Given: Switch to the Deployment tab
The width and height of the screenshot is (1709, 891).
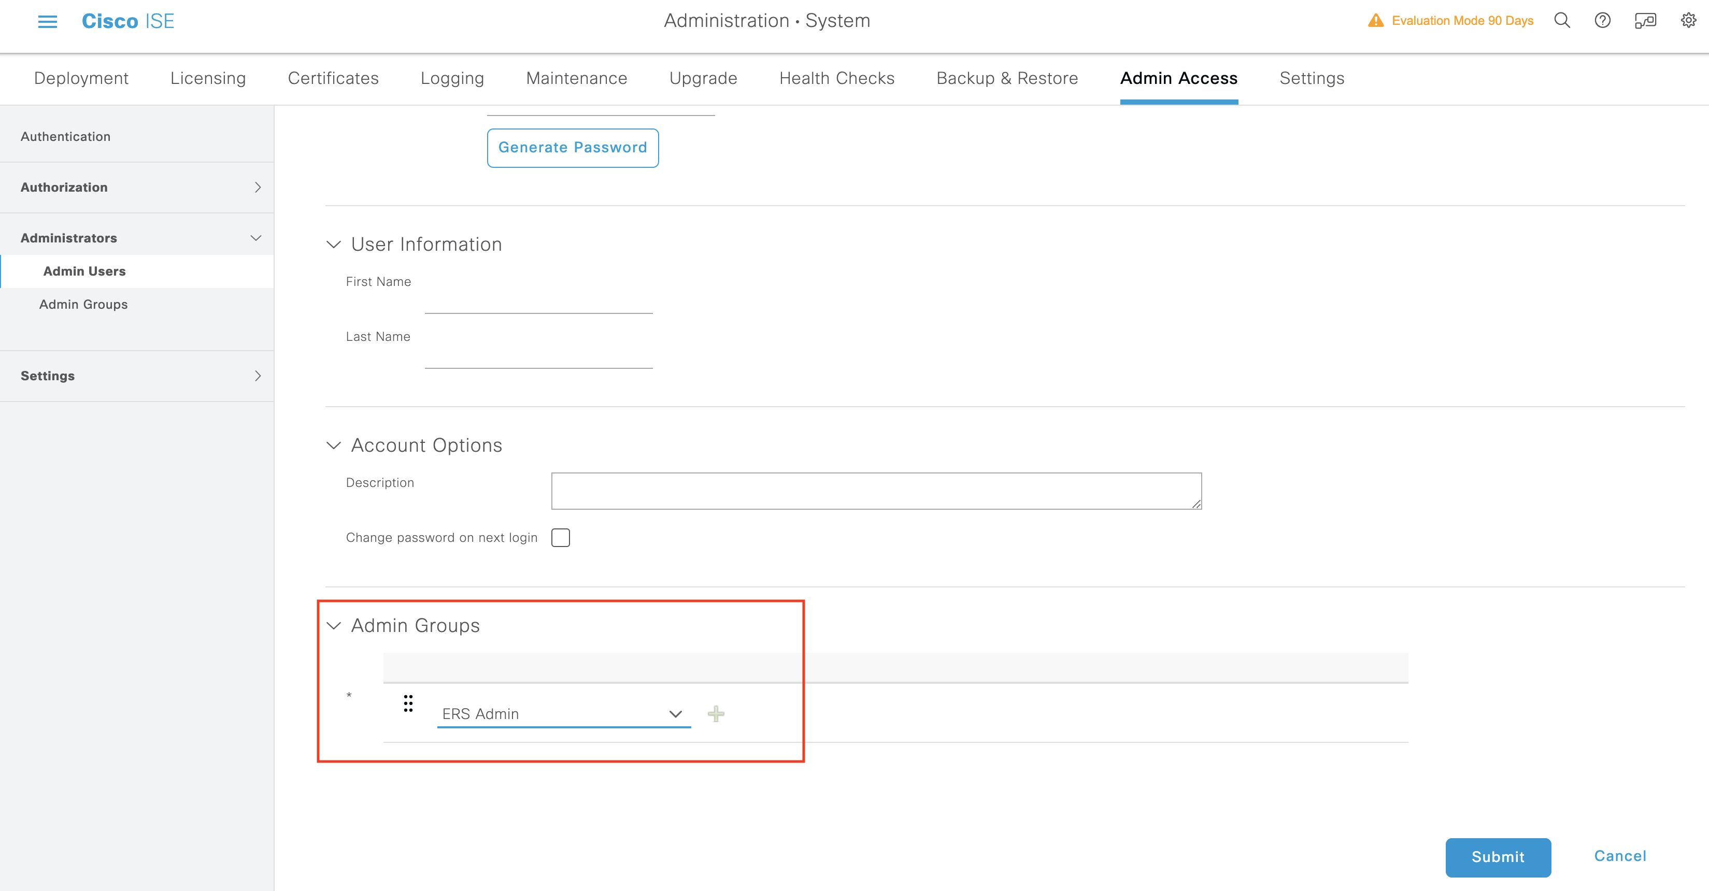Looking at the screenshot, I should (81, 78).
